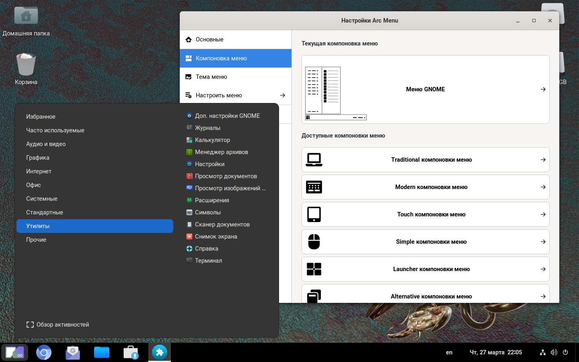Click Обзор активностей button
The height and width of the screenshot is (362, 579).
click(x=57, y=325)
